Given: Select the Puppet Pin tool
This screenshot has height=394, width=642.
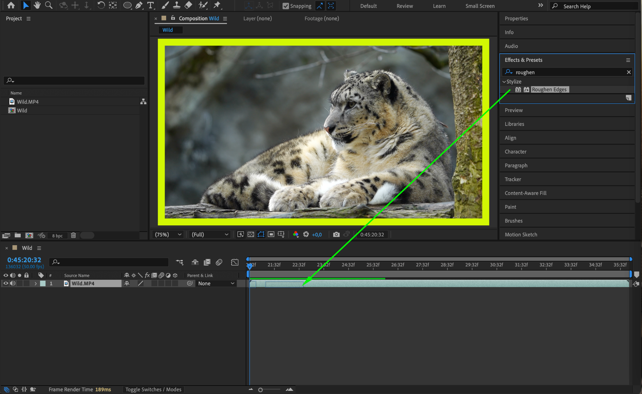Looking at the screenshot, I should (217, 5).
